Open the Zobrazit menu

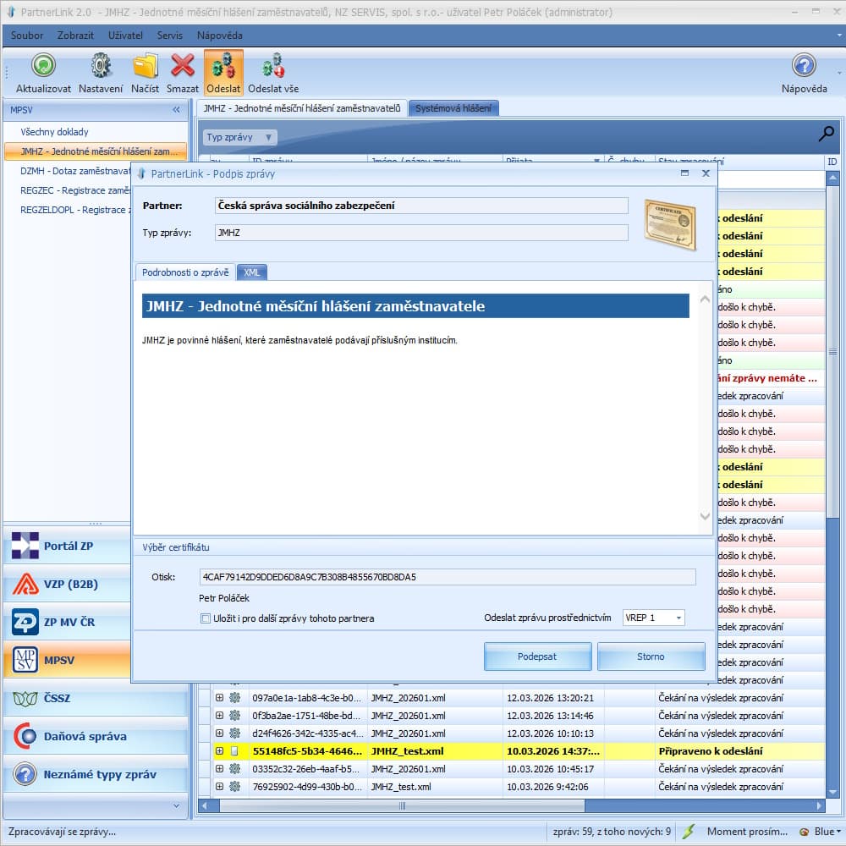pyautogui.click(x=75, y=36)
